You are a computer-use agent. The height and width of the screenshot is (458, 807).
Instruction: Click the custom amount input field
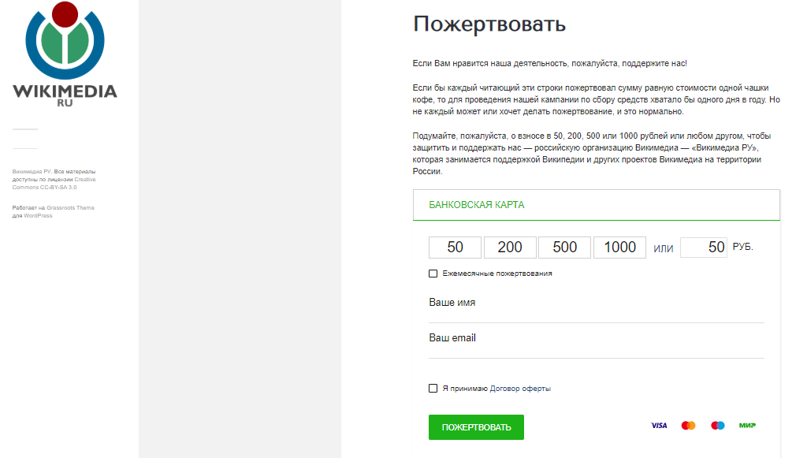point(703,248)
